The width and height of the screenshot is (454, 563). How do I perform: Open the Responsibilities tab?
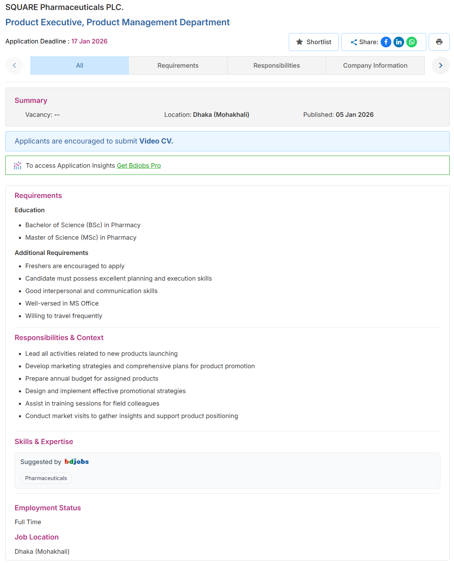coord(277,66)
